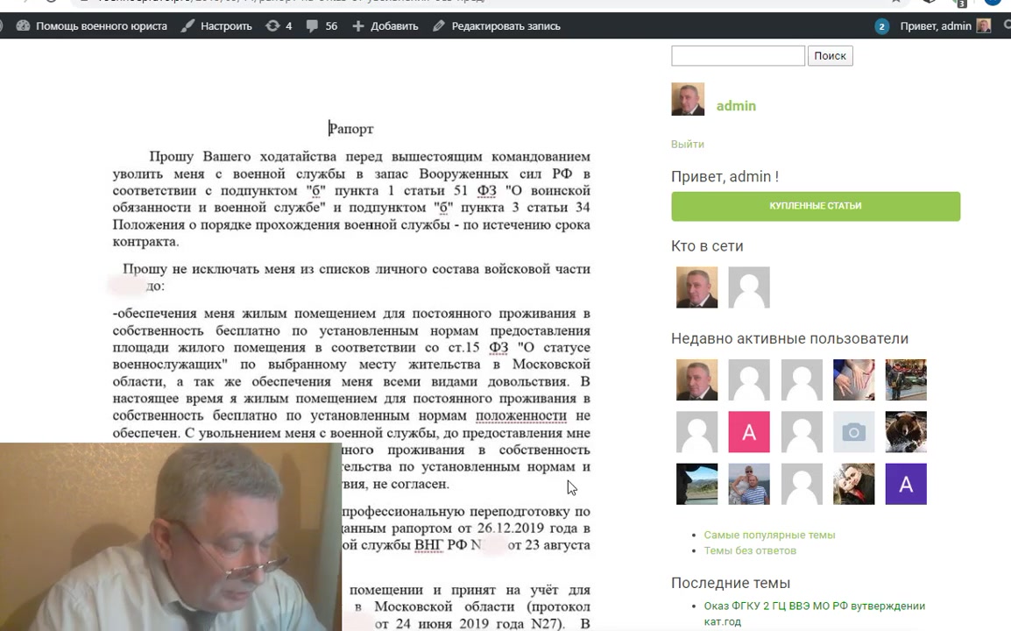
Task: Click the plus icon beside Добавить
Action: tap(357, 26)
